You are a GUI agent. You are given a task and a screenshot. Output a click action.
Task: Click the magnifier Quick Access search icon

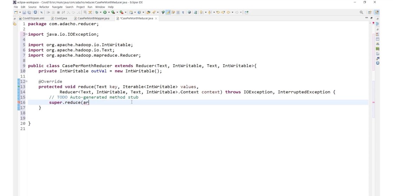pos(361,12)
